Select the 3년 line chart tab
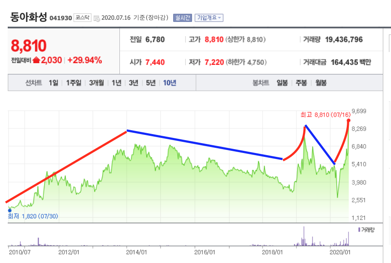 point(133,83)
